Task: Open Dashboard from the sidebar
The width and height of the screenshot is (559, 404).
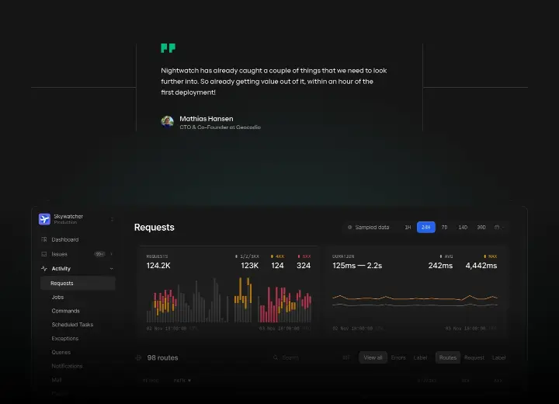Action: pos(65,239)
